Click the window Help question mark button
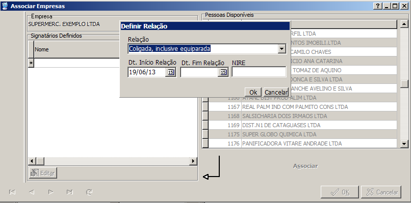This screenshot has height=203, width=411. pos(377,6)
